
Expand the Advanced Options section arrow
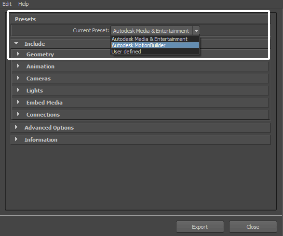point(16,127)
